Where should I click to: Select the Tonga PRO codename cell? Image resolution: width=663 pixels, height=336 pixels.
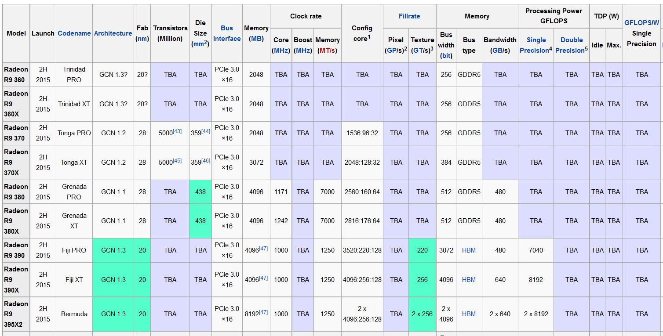click(x=74, y=133)
